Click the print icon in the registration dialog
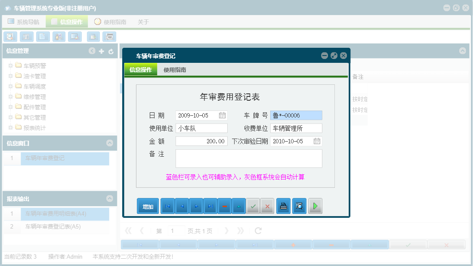 [x=283, y=206]
